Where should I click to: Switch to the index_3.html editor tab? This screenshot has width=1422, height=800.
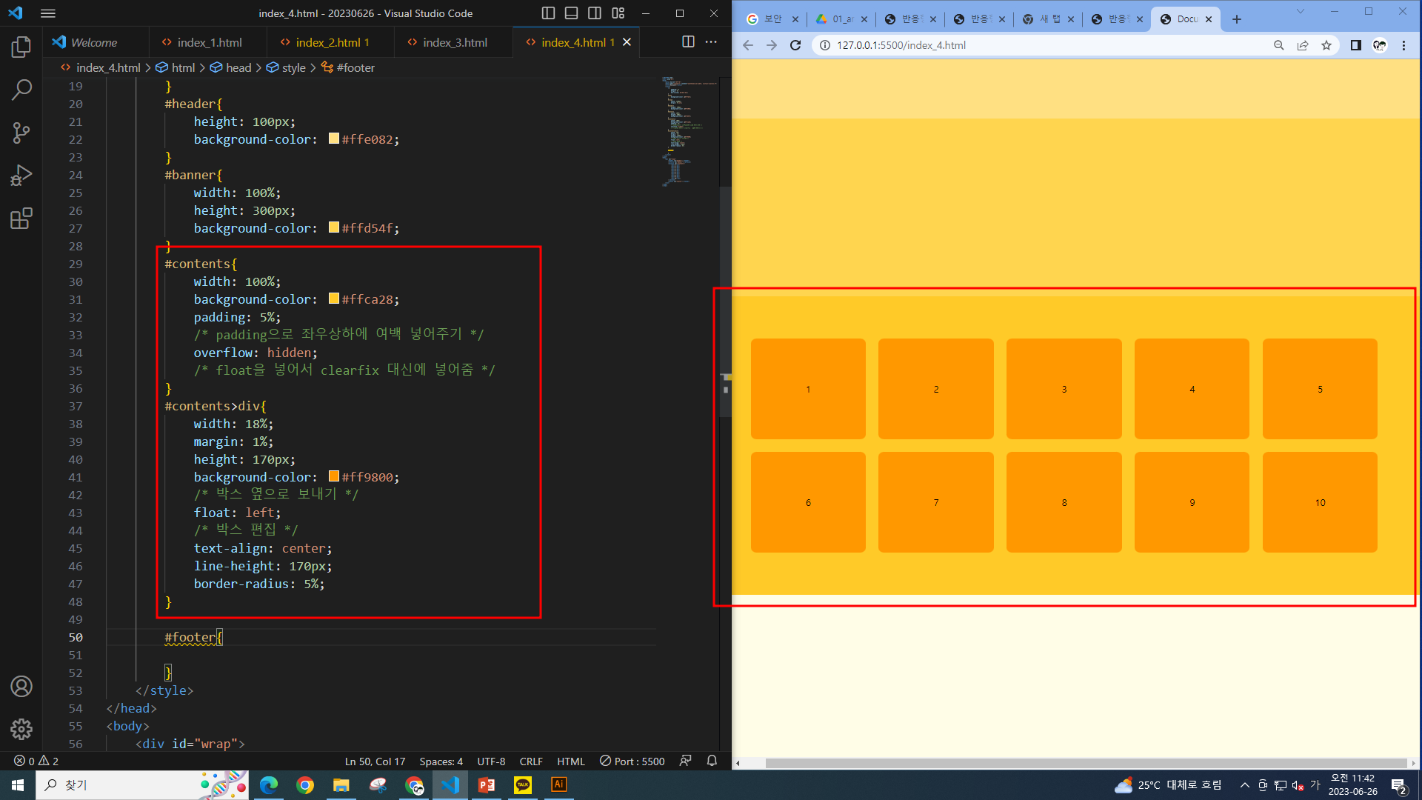click(x=454, y=42)
